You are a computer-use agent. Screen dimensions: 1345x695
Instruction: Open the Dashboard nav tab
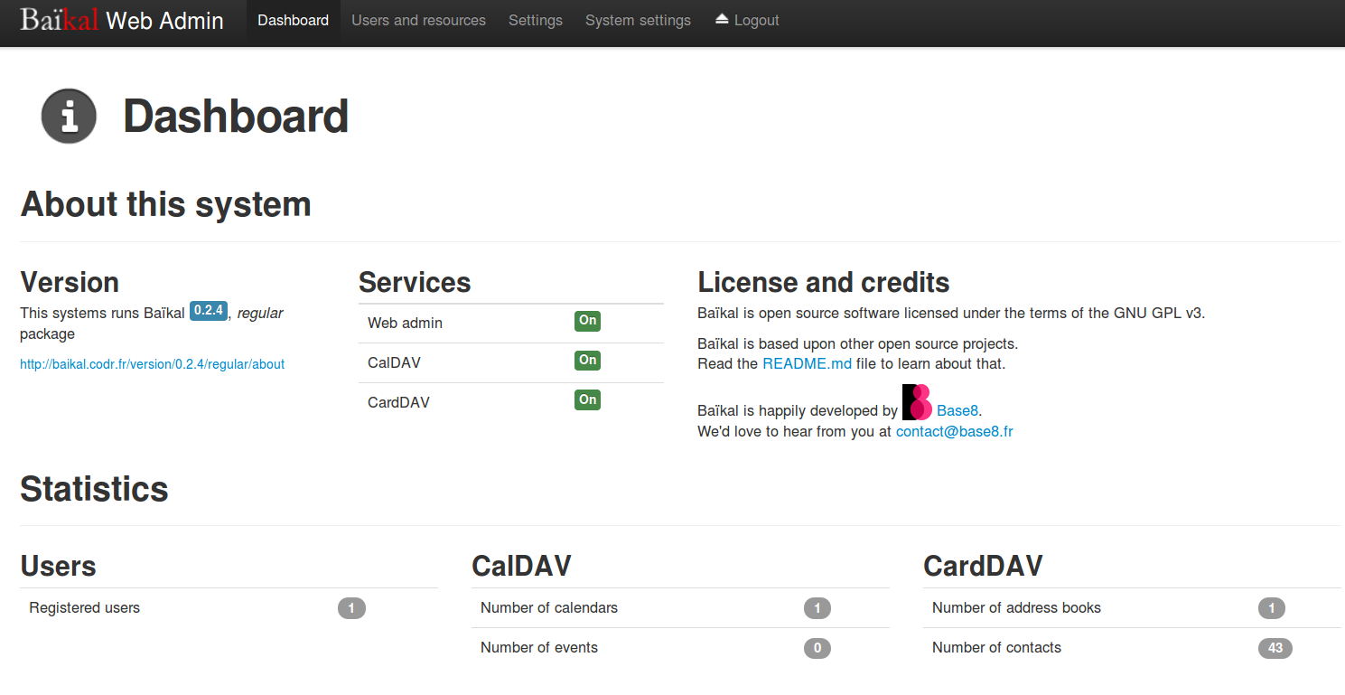[294, 20]
